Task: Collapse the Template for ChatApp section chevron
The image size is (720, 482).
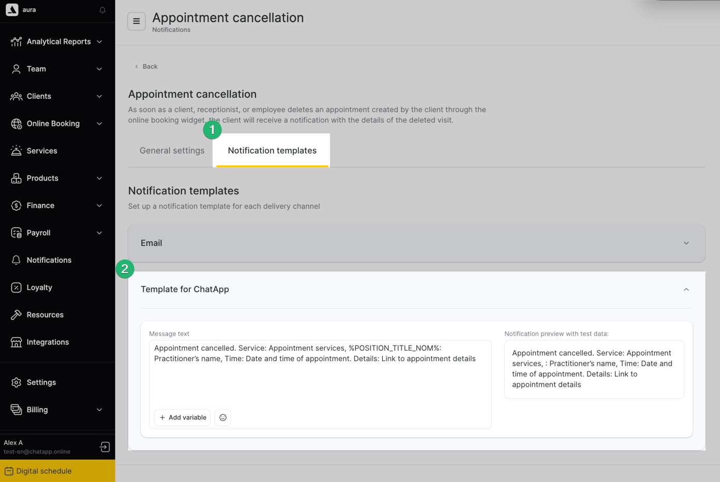Action: [x=686, y=290]
